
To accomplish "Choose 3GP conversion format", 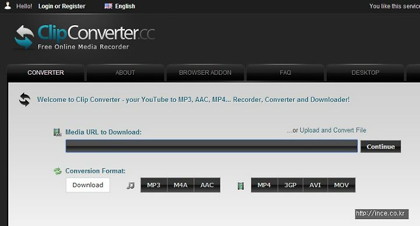I will tap(290, 185).
